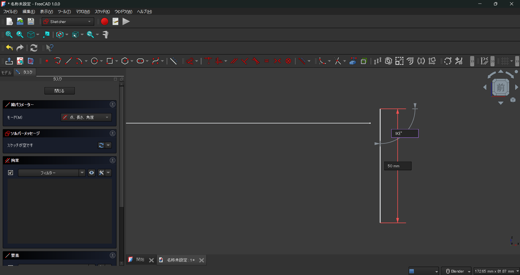Click the What's This help icon
The height and width of the screenshot is (275, 520).
click(x=50, y=48)
